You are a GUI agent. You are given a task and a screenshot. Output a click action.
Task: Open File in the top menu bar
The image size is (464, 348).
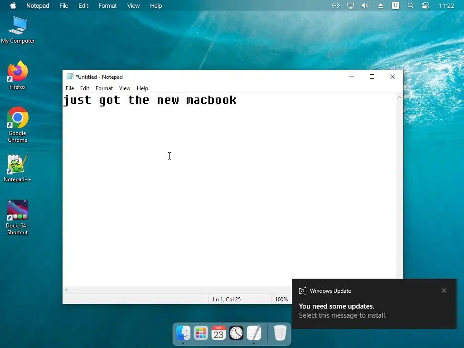(63, 5)
